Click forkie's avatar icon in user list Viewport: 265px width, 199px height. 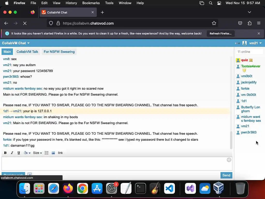(x=238, y=89)
